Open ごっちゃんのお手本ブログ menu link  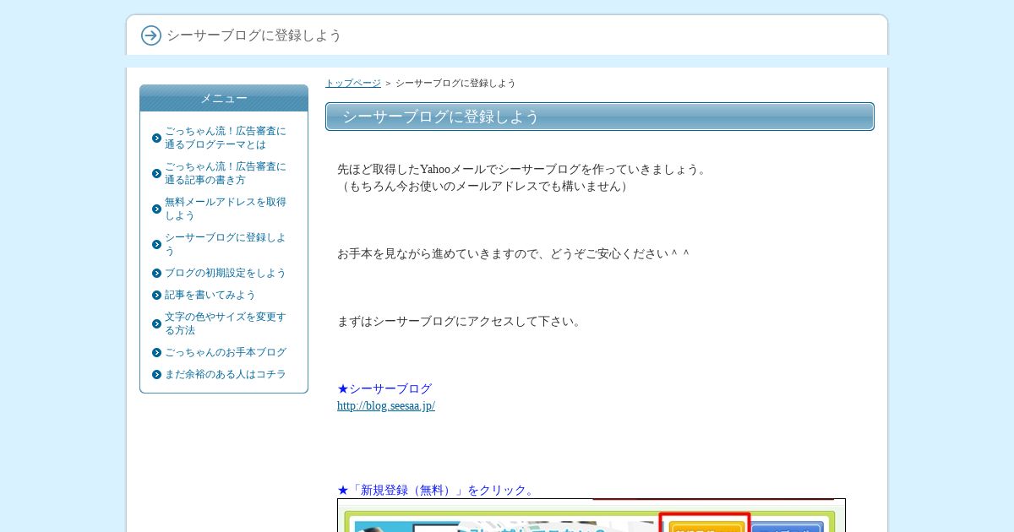[x=226, y=352]
